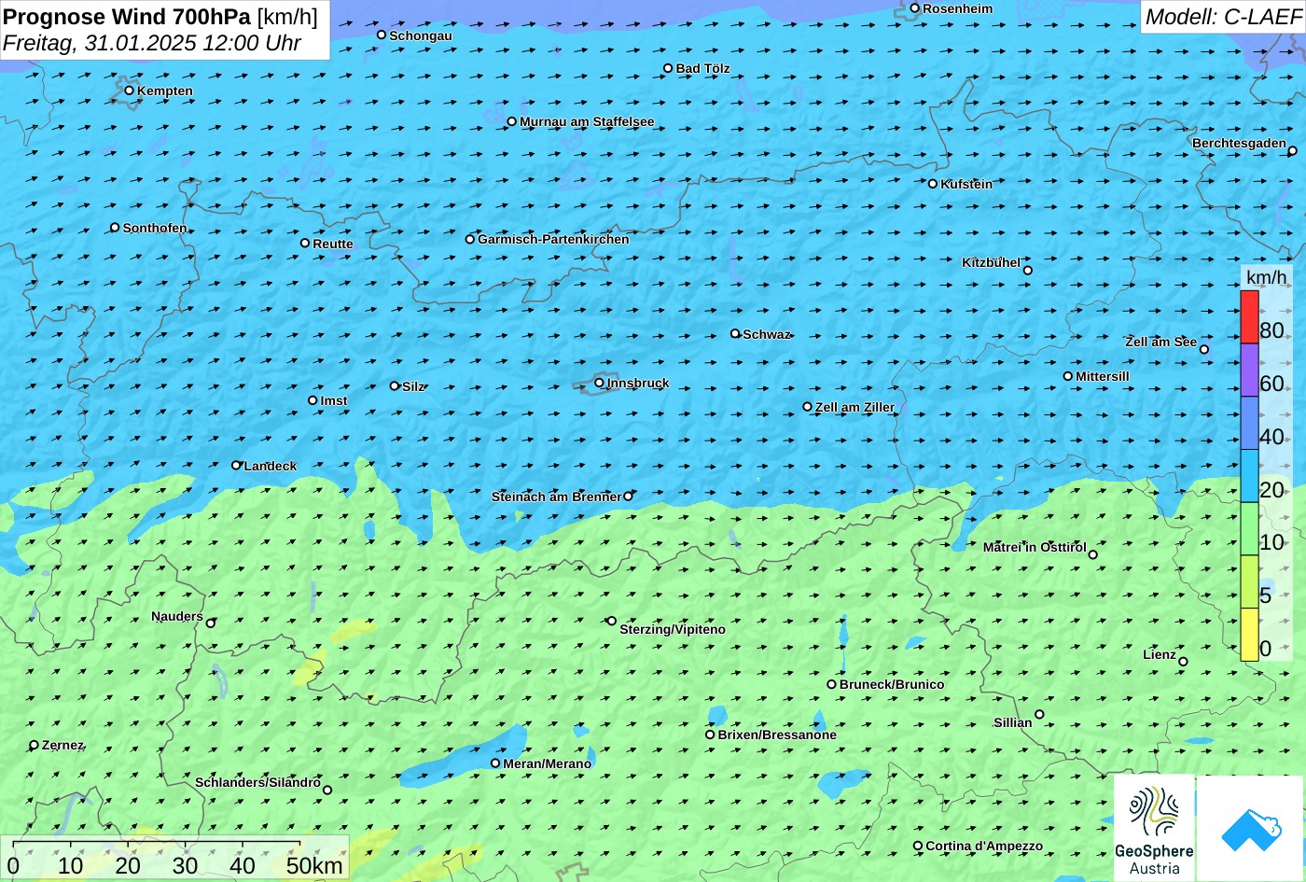Click the Sterzing/Vipiteno label
1306x882 pixels.
[673, 629]
